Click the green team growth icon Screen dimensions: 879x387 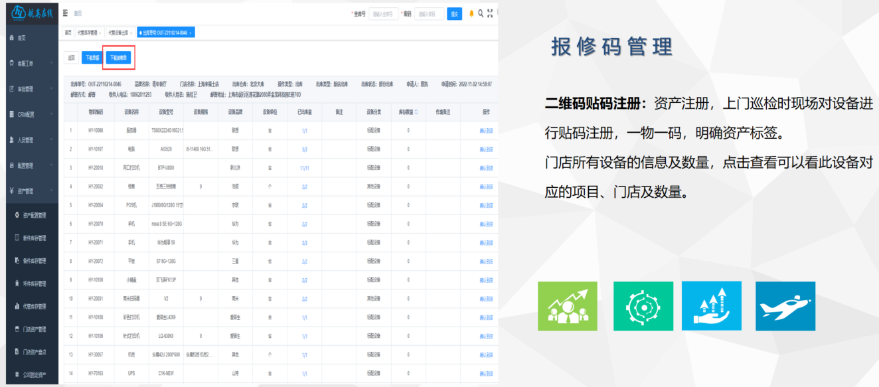[x=567, y=306]
